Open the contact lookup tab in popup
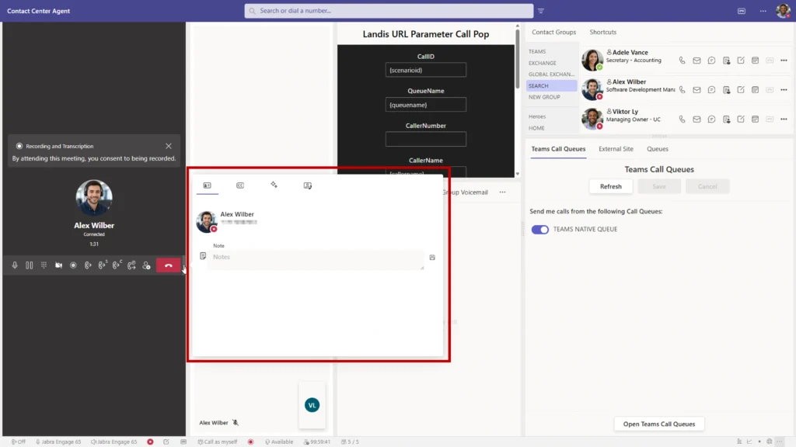This screenshot has height=447, width=796. [308, 185]
